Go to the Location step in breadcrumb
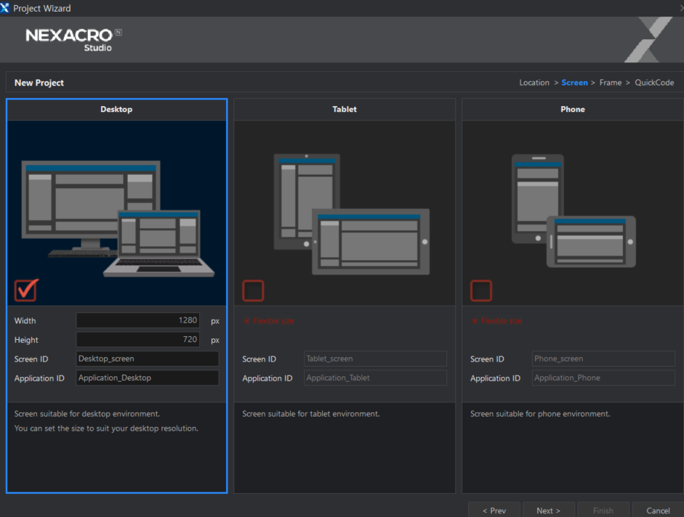Image resolution: width=684 pixels, height=517 pixels. (534, 82)
